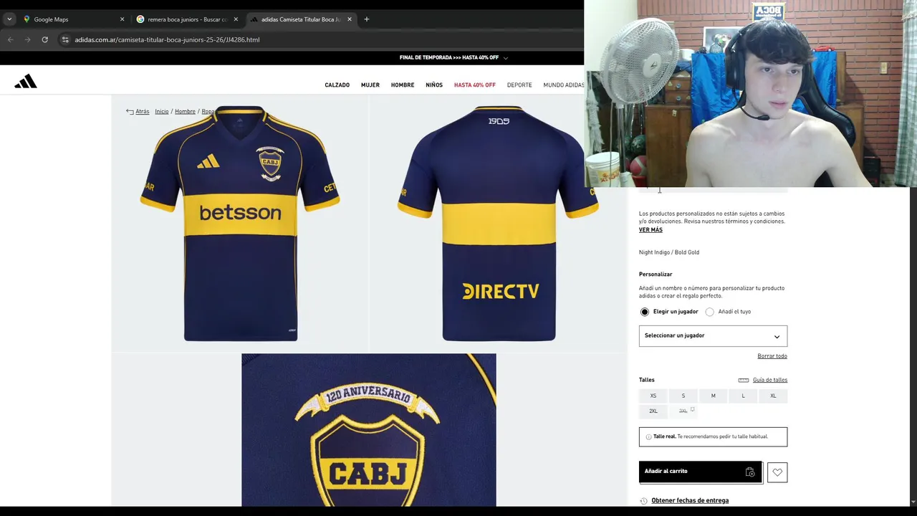The image size is (917, 516).
Task: Open a new tab with plus icon
Action: (x=366, y=19)
